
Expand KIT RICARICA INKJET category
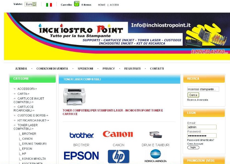[33, 120]
